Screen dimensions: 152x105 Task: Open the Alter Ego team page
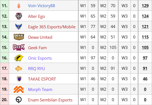[36, 16]
